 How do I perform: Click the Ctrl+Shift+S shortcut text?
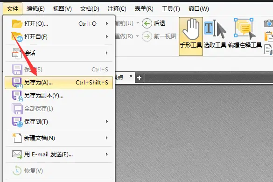[92, 83]
